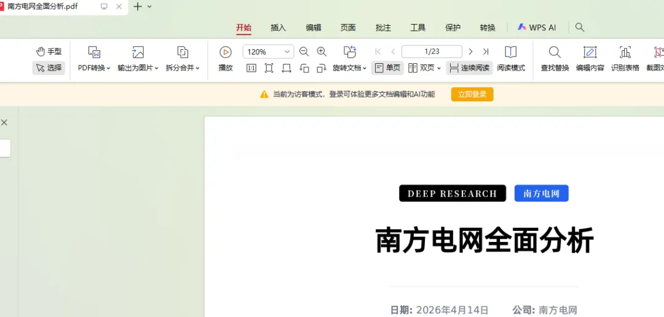
Task: Switch to the 保护 tab
Action: pos(453,28)
